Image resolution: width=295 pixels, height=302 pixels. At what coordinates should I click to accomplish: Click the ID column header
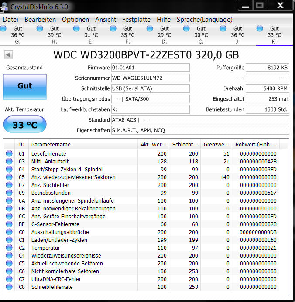(x=21, y=144)
